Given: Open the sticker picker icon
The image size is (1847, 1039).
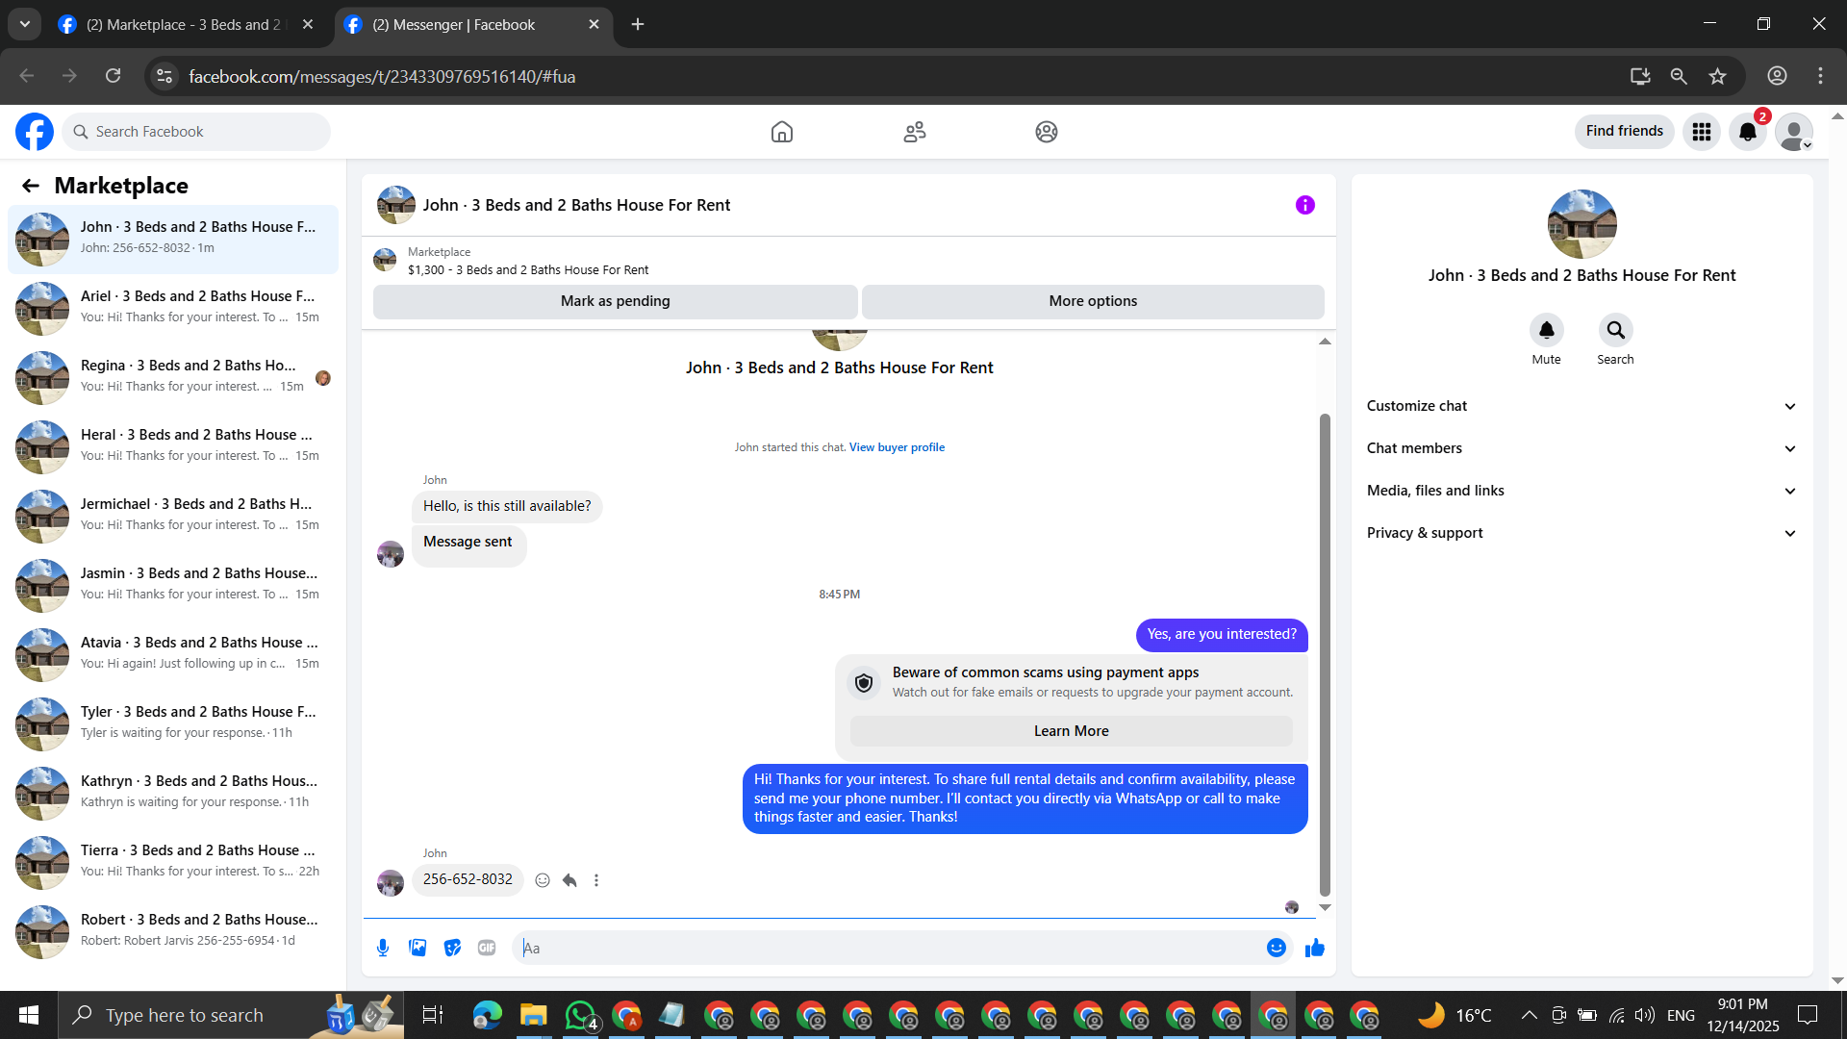Looking at the screenshot, I should pyautogui.click(x=452, y=948).
